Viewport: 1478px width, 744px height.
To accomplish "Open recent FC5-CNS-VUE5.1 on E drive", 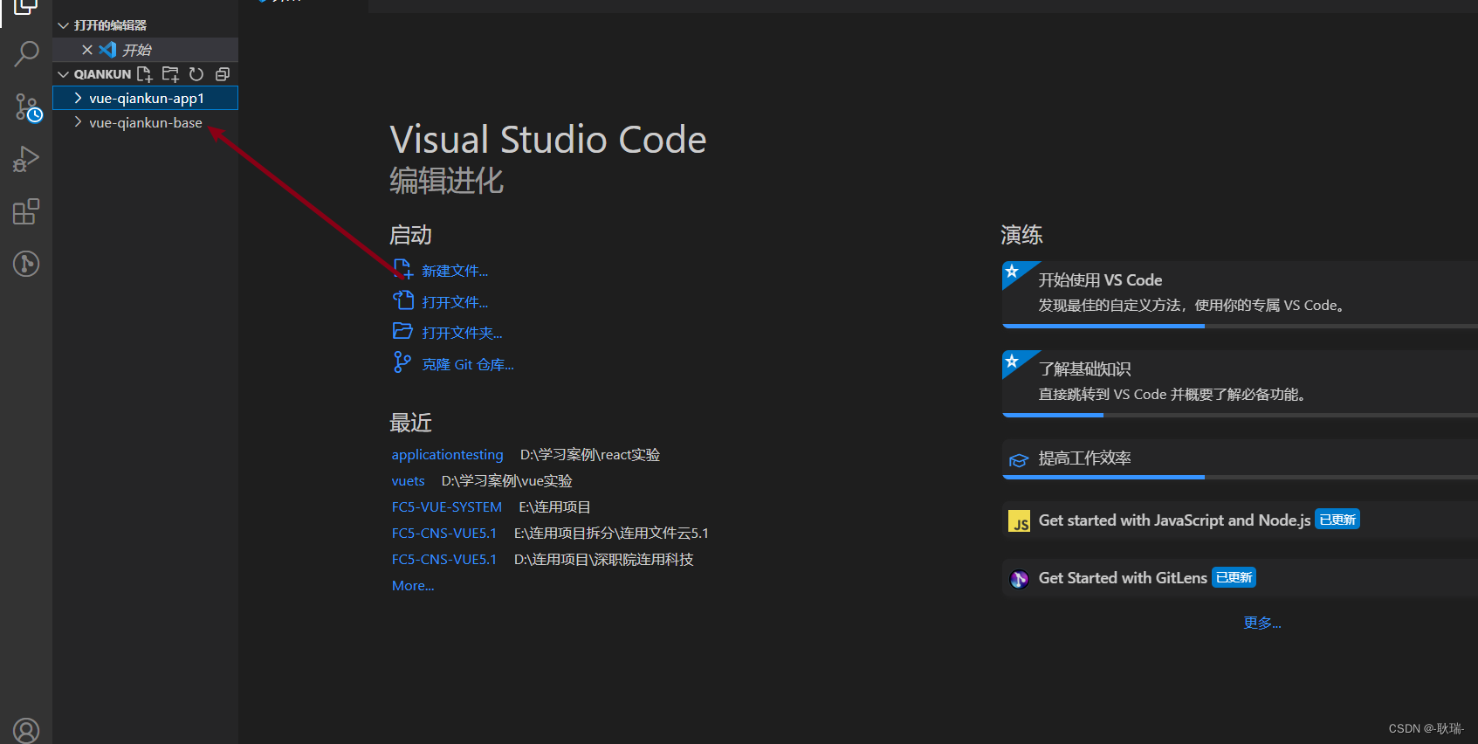I will click(x=443, y=534).
